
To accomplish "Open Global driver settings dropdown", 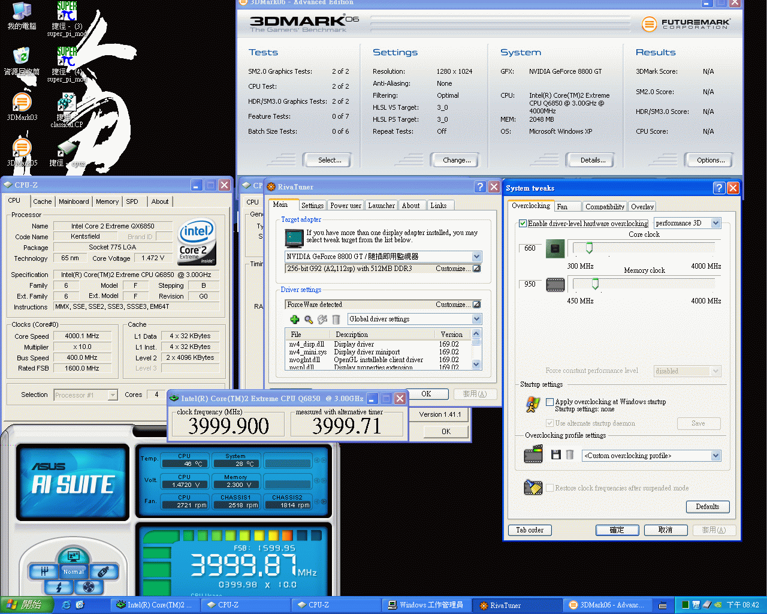I will coord(476,319).
